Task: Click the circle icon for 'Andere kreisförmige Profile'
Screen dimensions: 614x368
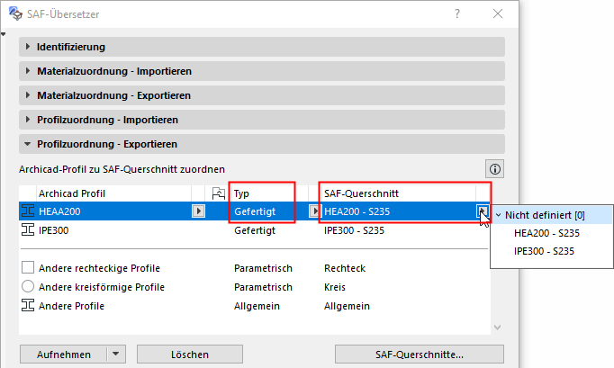Action: [x=27, y=287]
